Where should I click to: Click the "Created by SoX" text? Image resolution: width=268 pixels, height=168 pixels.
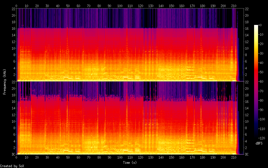coord(10,166)
